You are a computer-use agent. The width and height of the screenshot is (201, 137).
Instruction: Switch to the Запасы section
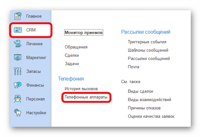(33, 71)
